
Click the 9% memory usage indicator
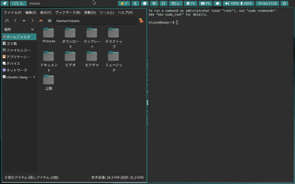point(205,3)
